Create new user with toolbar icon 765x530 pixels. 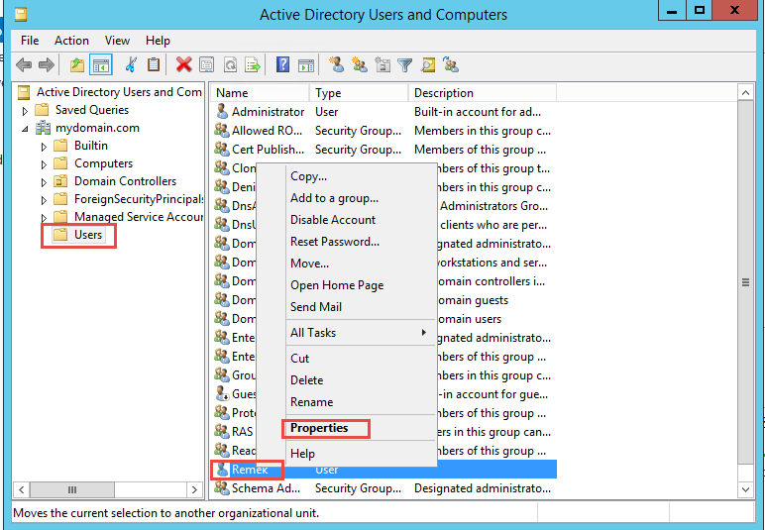click(x=336, y=64)
